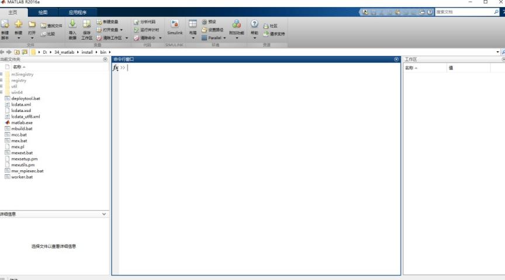Select deploytool.bat in the file list
The height and width of the screenshot is (280, 505).
pyautogui.click(x=26, y=99)
